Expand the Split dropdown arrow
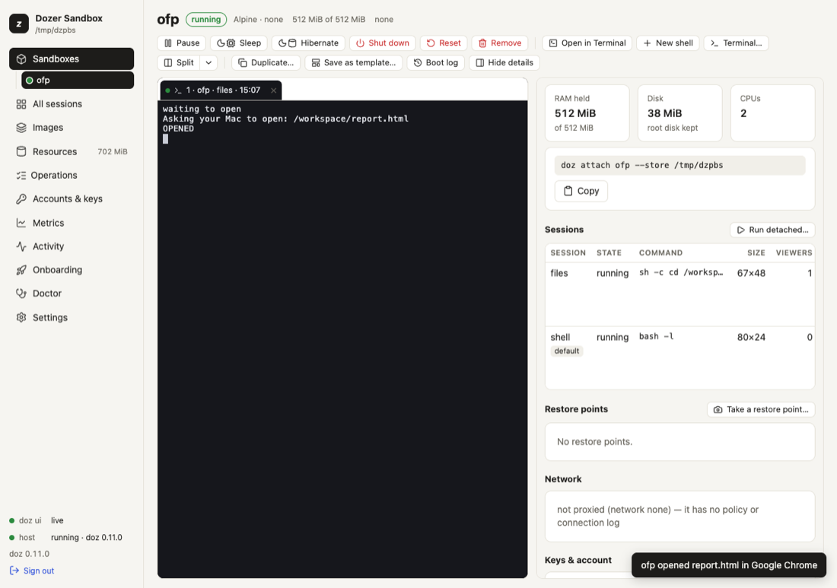 pos(208,63)
